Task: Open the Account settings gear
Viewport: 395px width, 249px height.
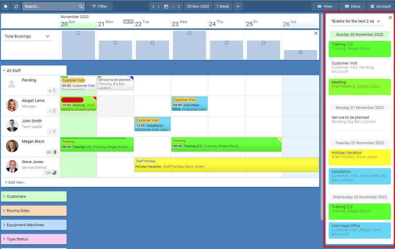Action: click(380, 6)
